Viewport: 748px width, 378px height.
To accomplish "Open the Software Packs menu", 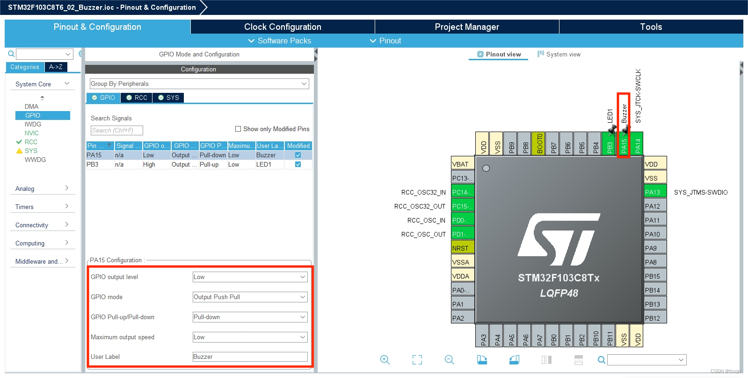I will coord(279,41).
